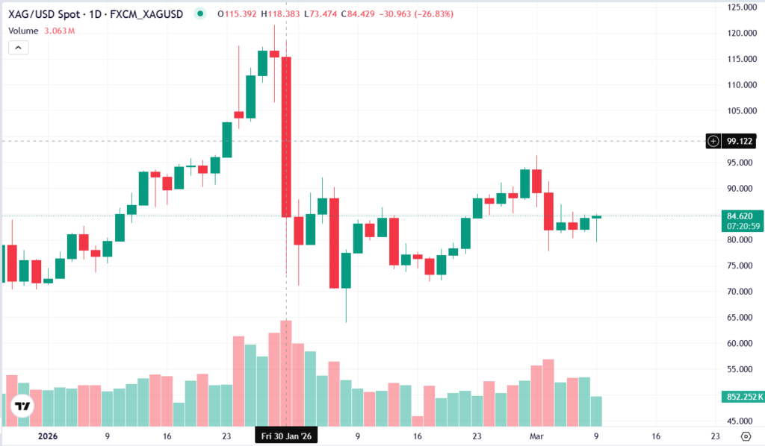Click the Fri 30 Jan '26 date label
765x446 pixels.
tap(287, 436)
